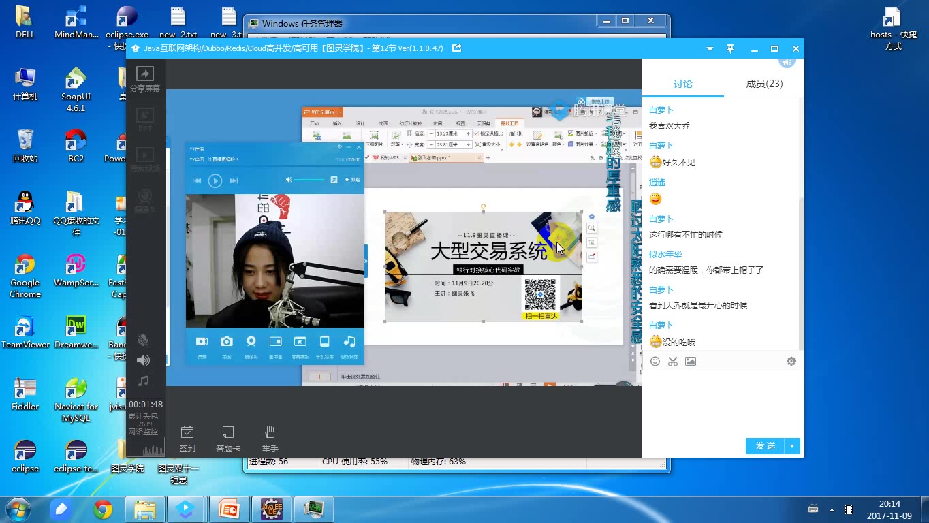This screenshot has height=523, width=929.
Task: Open Navicat for MySQL desktop shortcut
Action: (76, 400)
